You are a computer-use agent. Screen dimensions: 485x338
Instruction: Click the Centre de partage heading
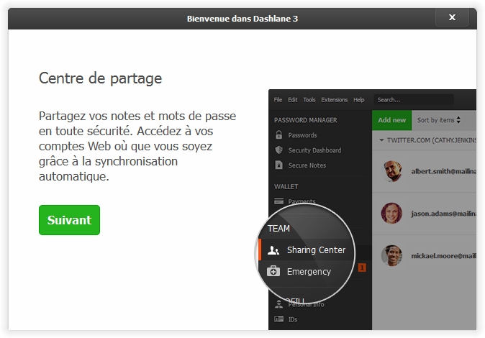(x=100, y=78)
